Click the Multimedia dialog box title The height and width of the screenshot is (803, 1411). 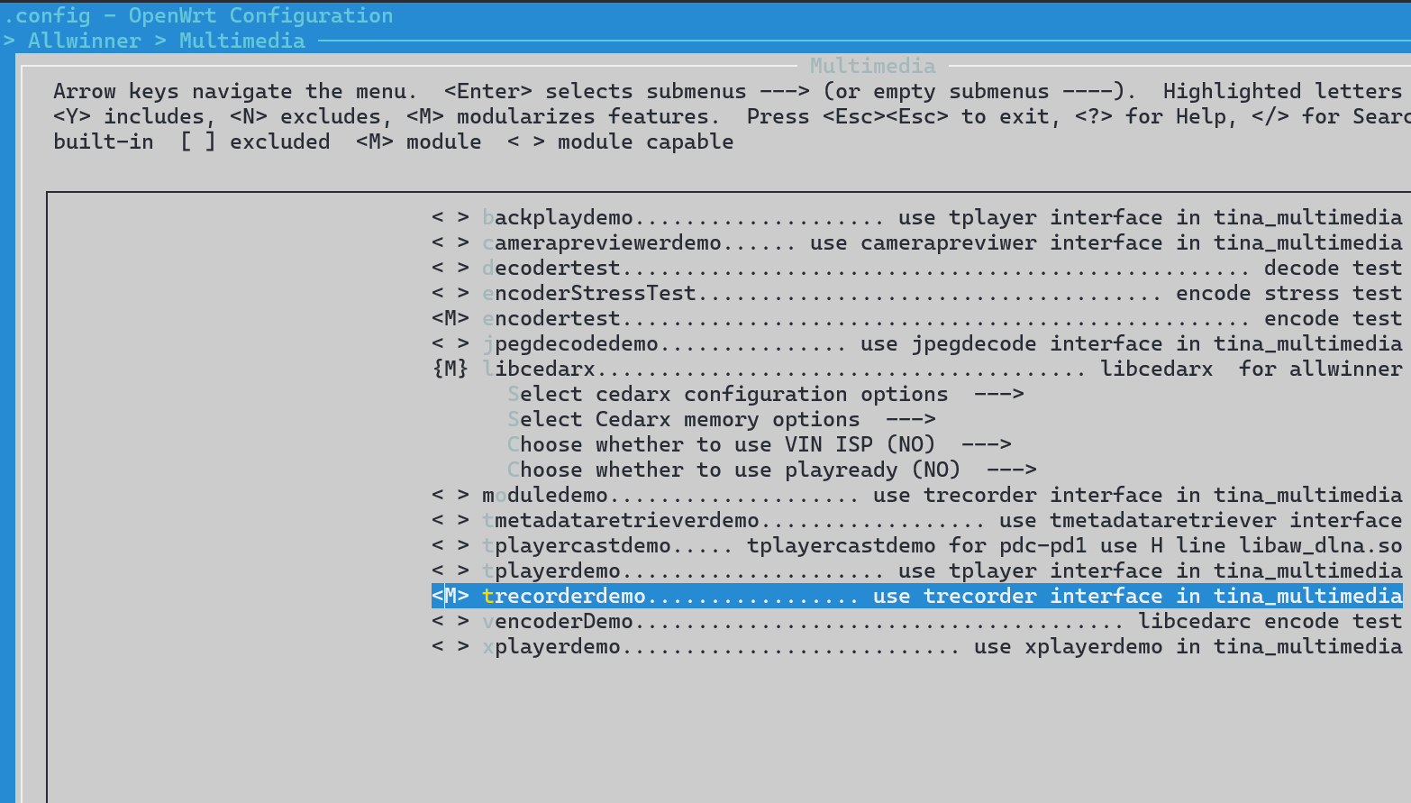click(873, 66)
